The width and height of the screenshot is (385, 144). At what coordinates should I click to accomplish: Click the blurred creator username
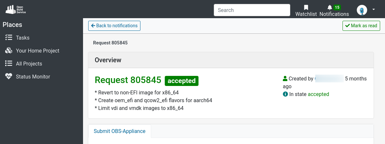tap(329, 78)
